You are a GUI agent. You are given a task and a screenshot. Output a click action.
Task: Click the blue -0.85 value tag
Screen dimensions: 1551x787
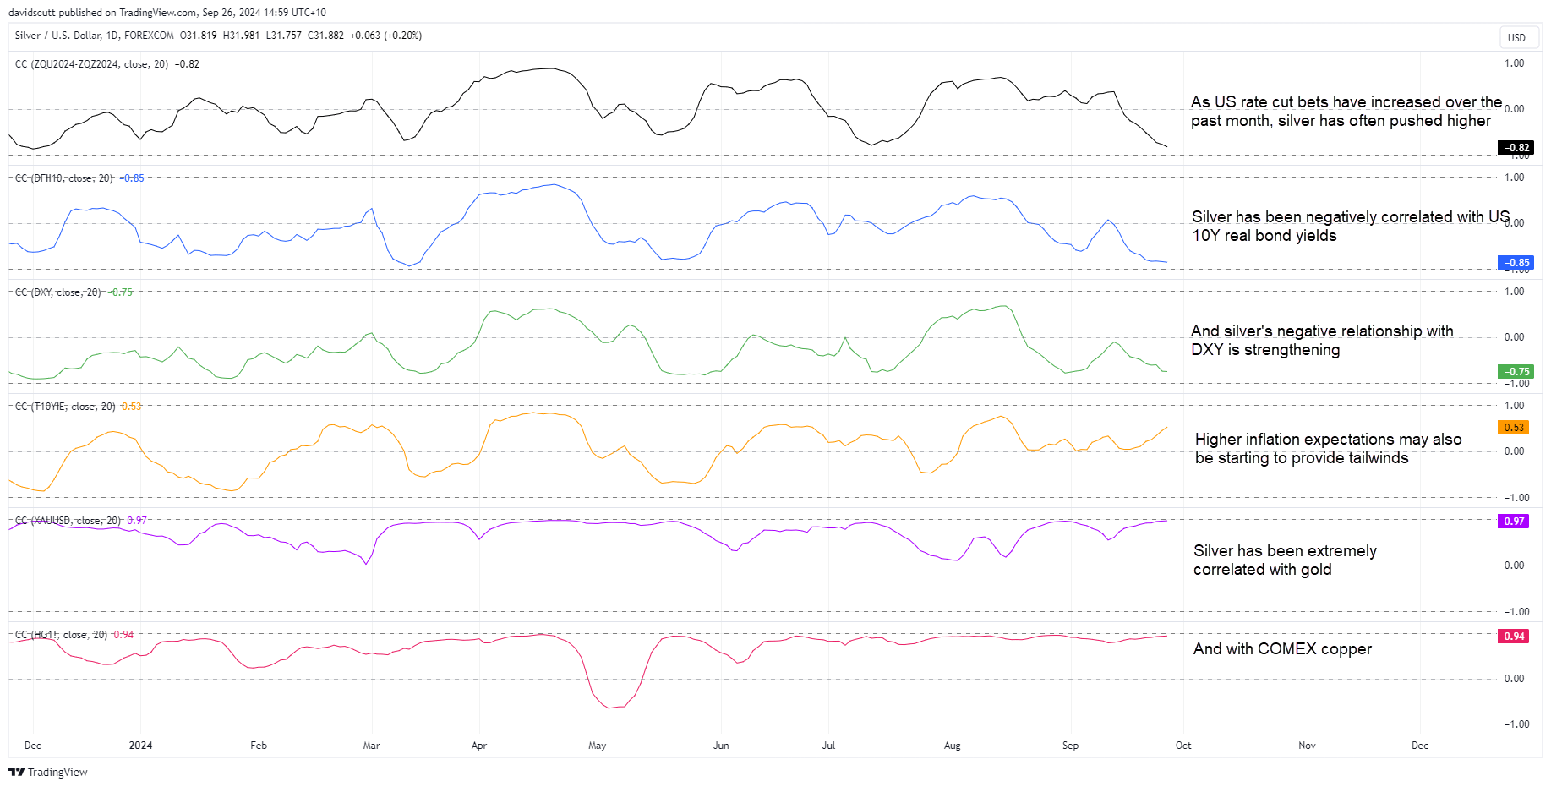point(1516,263)
